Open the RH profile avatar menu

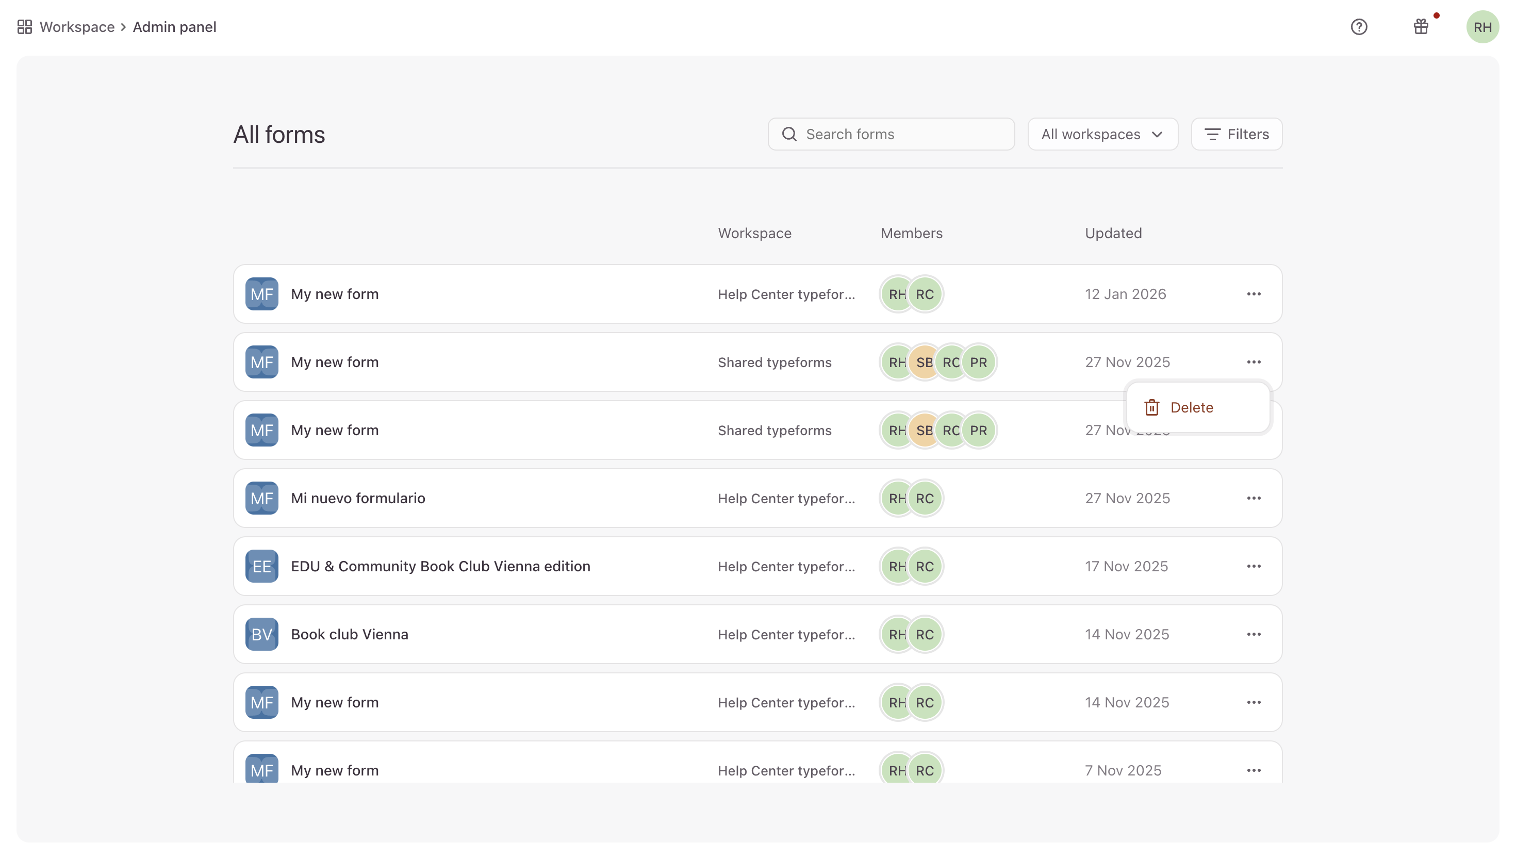point(1482,26)
